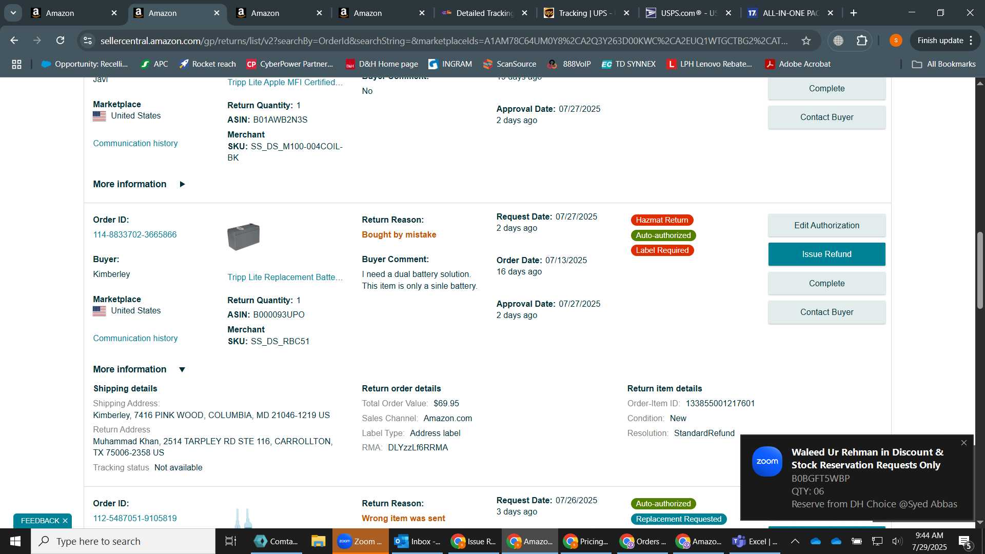Open Communication history for Kimberley's order
This screenshot has height=554, width=985.
[135, 339]
